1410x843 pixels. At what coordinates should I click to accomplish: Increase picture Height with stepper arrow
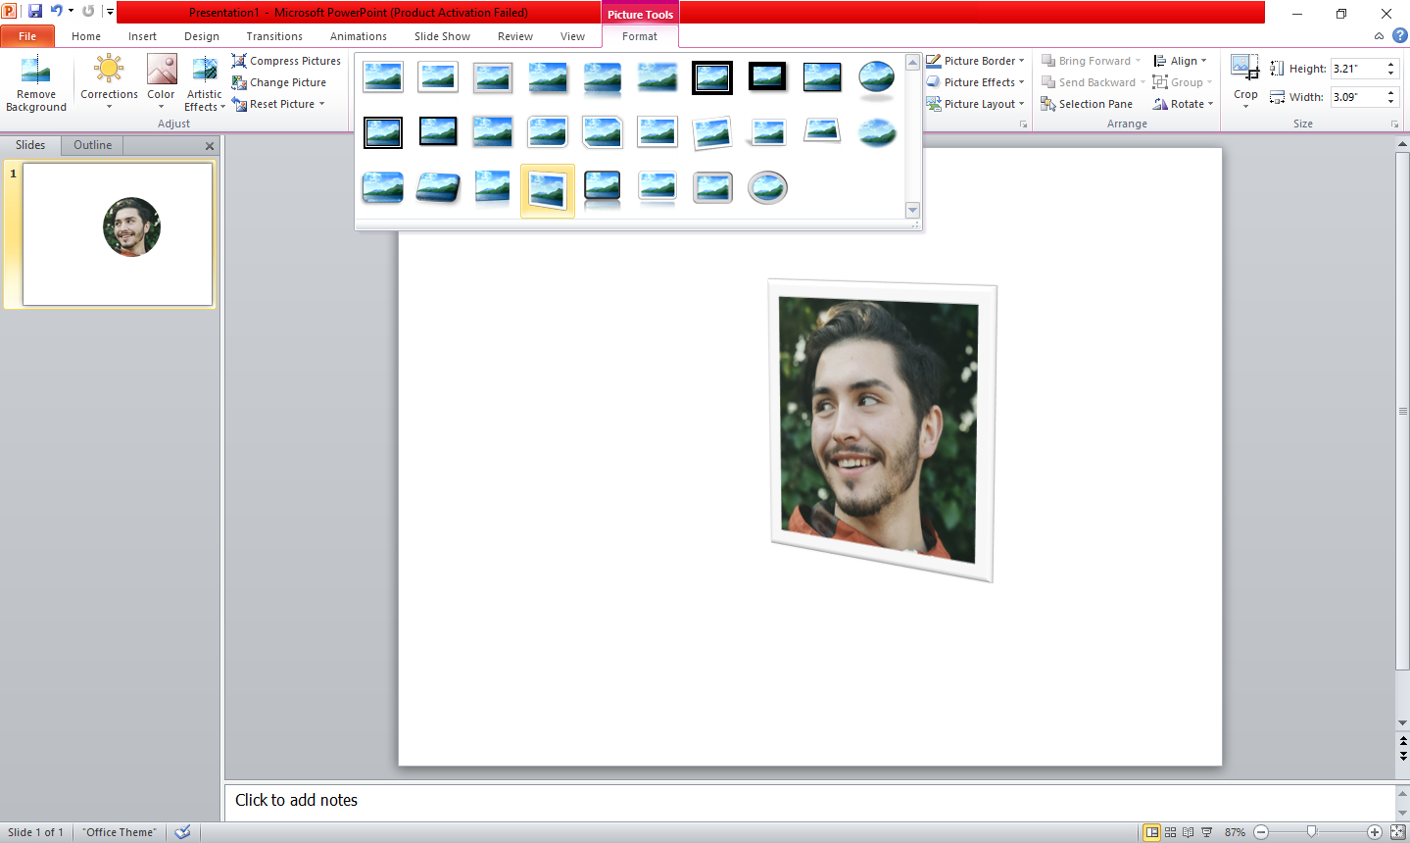point(1390,63)
